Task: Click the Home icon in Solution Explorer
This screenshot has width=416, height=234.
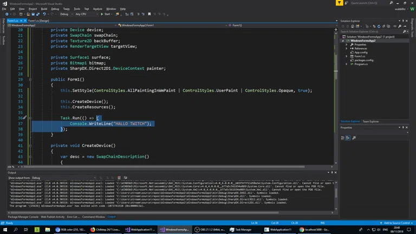Action: pos(352,26)
